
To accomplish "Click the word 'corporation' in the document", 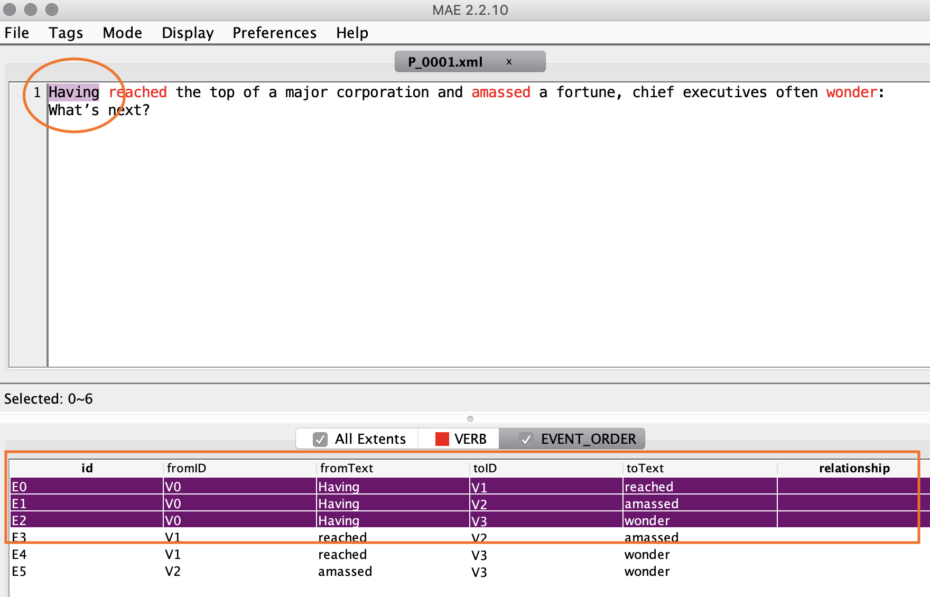I will pyautogui.click(x=383, y=92).
